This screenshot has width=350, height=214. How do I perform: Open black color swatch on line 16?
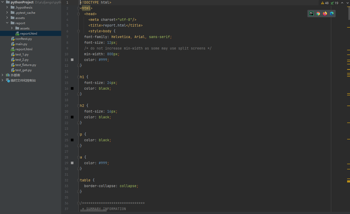(x=72, y=88)
